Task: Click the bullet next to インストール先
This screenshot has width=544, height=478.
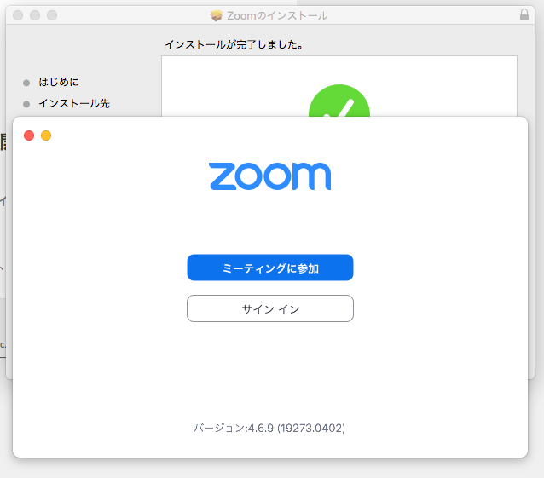Action: 26,104
